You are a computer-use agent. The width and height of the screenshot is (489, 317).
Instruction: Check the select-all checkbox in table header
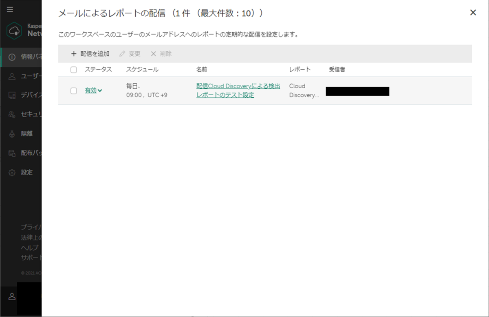[74, 70]
